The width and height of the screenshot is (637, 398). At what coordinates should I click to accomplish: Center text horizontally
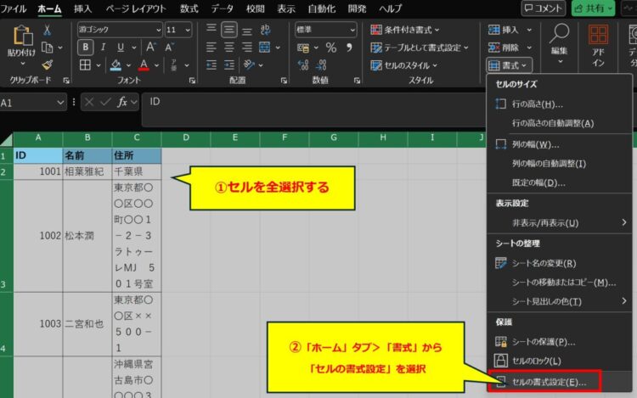(229, 48)
